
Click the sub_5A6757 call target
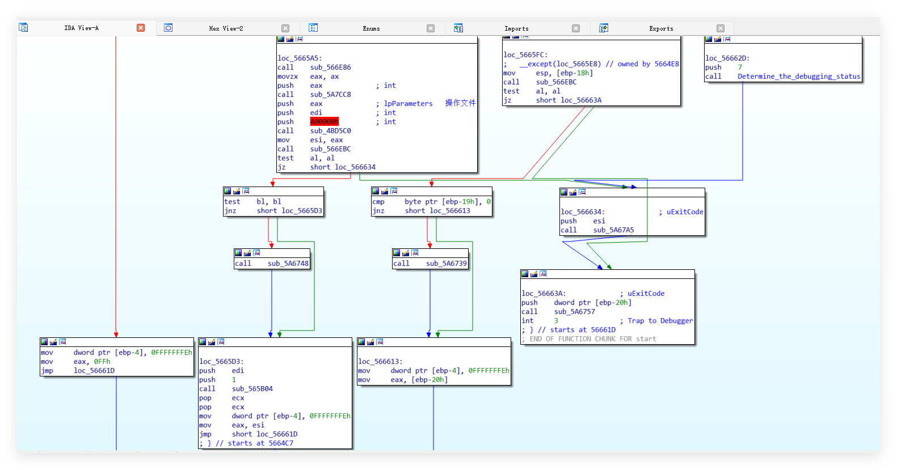point(575,311)
